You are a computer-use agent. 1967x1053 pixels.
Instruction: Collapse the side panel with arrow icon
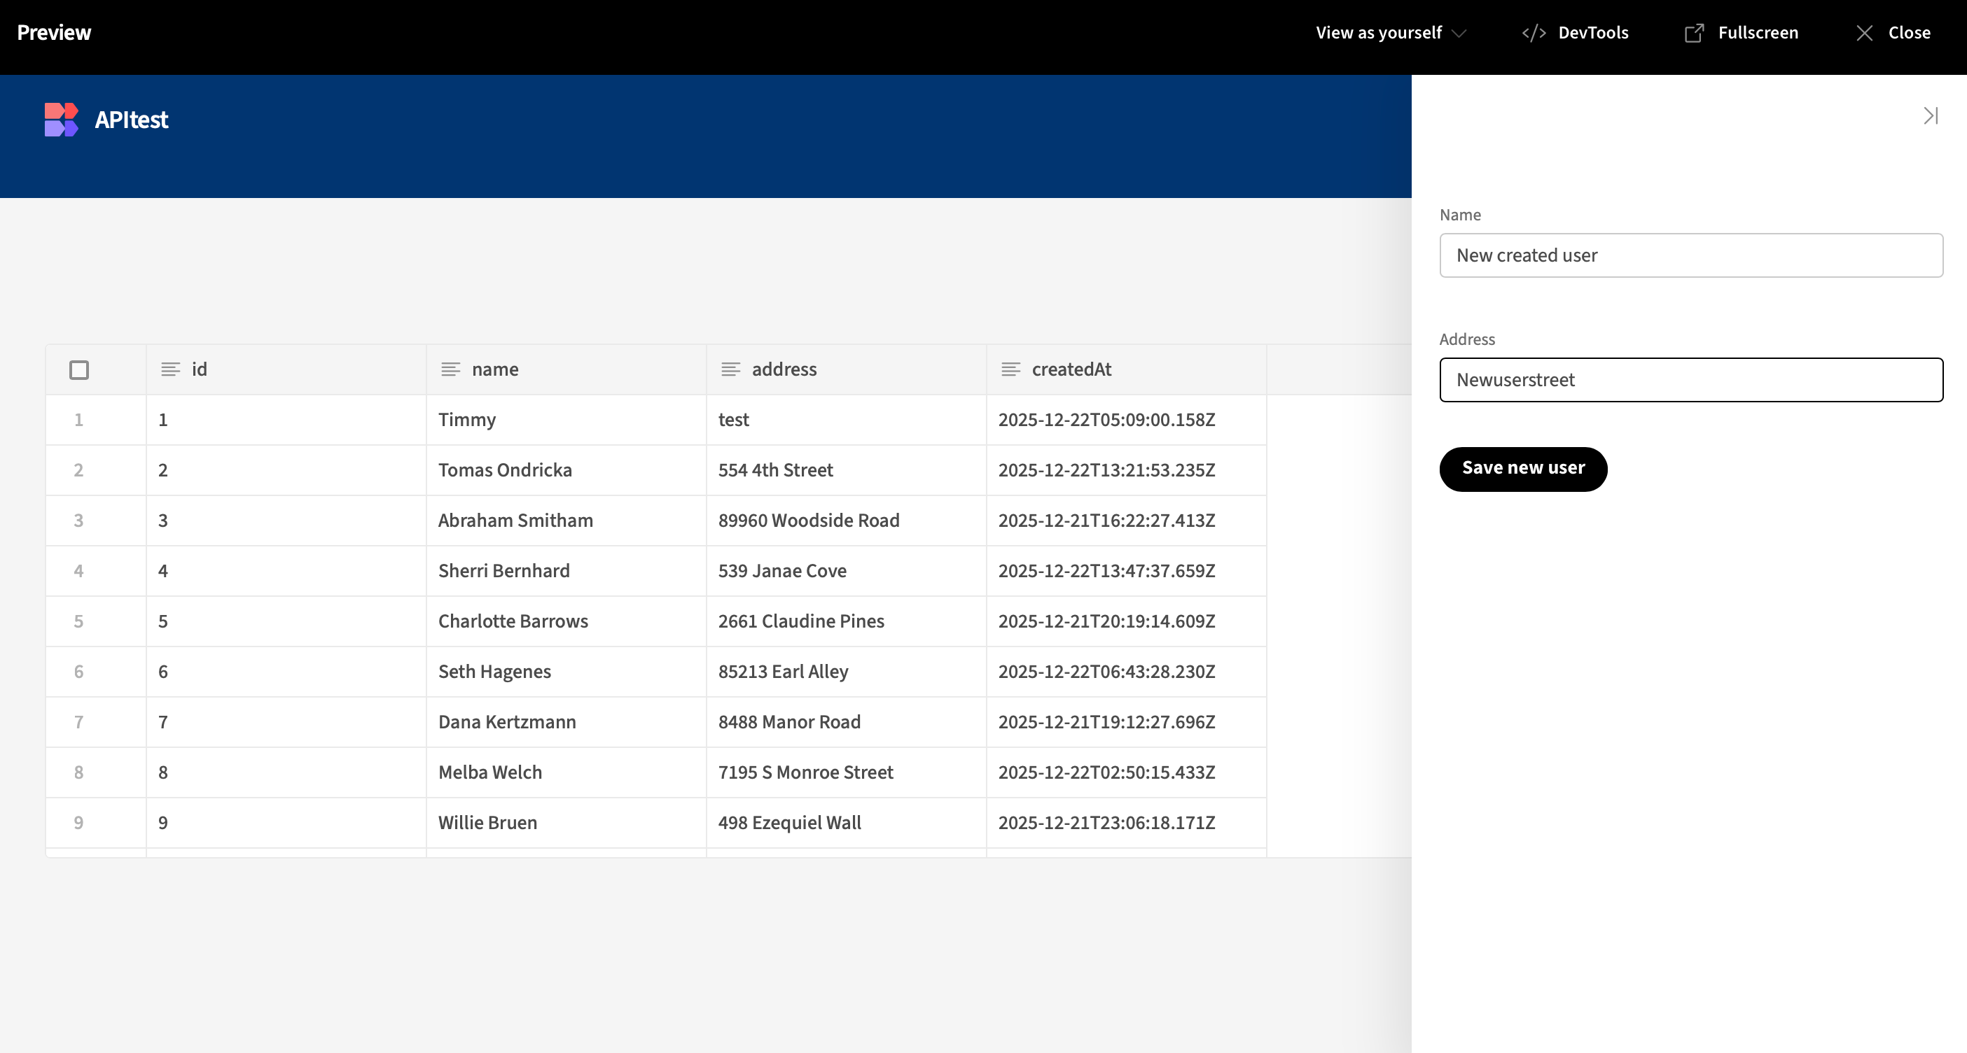(x=1931, y=116)
